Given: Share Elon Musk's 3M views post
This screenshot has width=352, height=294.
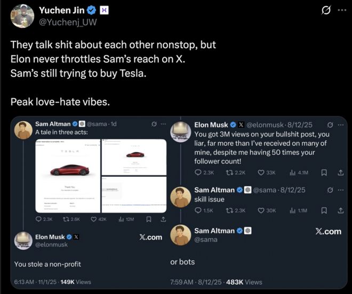Looking at the screenshot, I should click(340, 172).
